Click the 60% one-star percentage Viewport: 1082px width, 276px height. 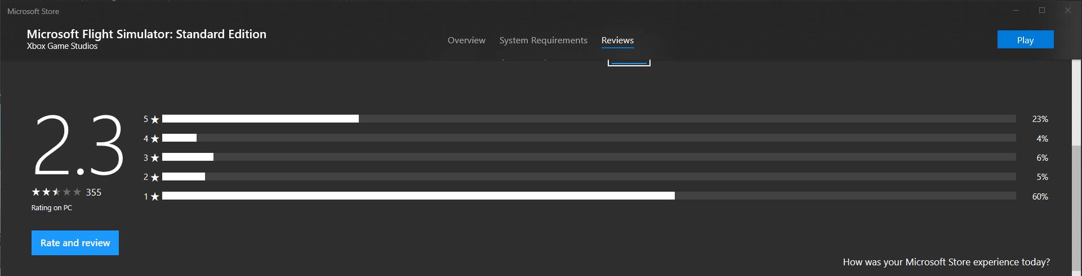pos(1040,196)
